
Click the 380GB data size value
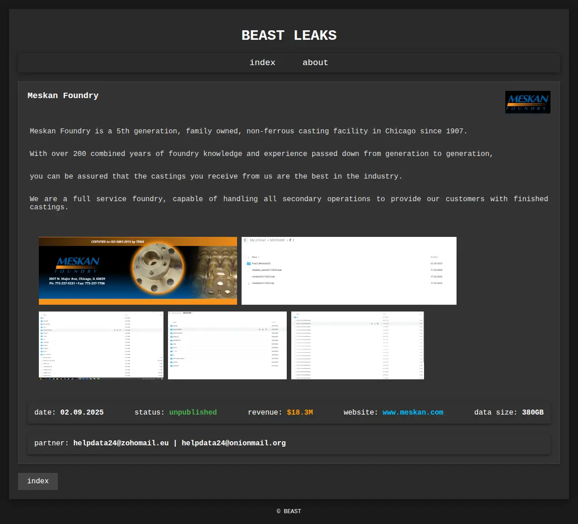click(x=532, y=412)
